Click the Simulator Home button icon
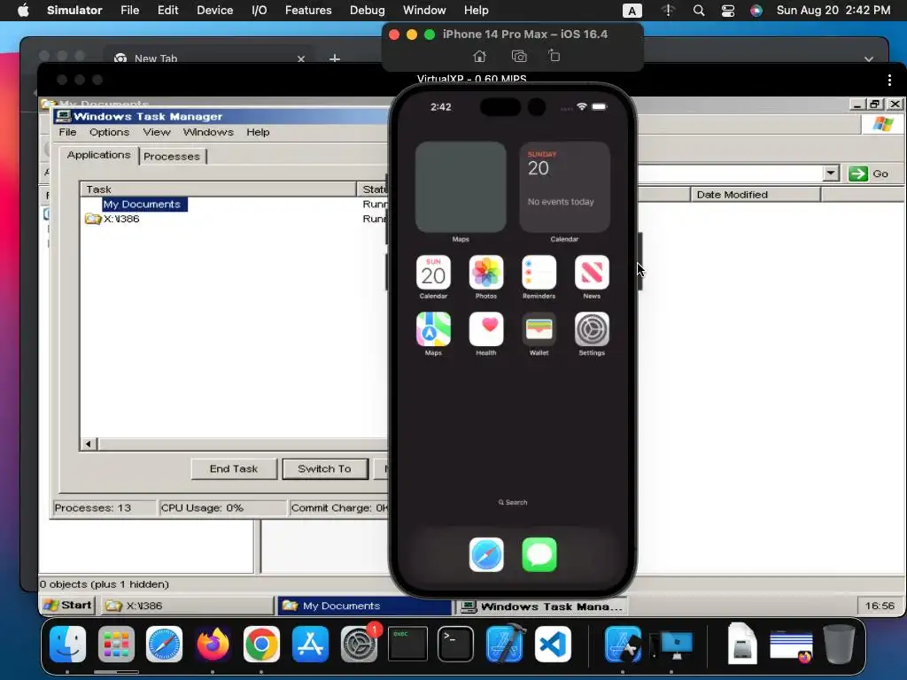 coord(479,56)
